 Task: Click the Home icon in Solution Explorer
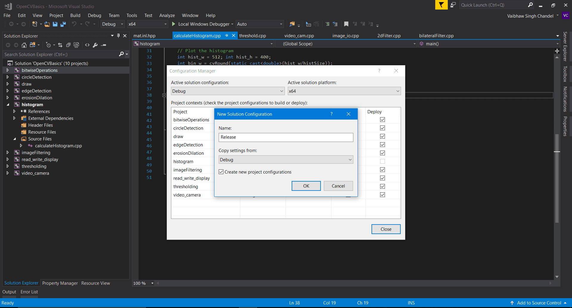pos(24,45)
